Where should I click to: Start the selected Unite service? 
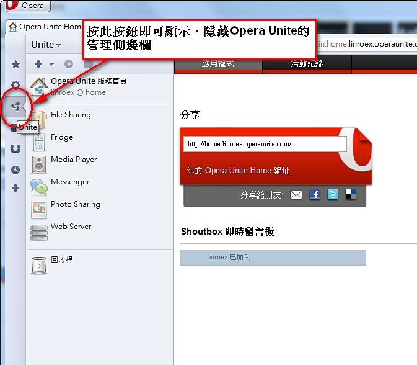[x=69, y=64]
